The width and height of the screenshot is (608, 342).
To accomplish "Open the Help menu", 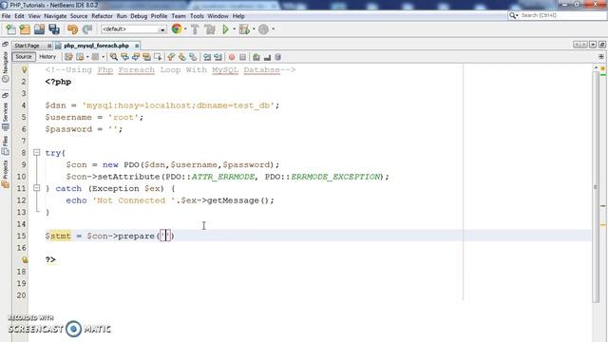I will pyautogui.click(x=238, y=16).
